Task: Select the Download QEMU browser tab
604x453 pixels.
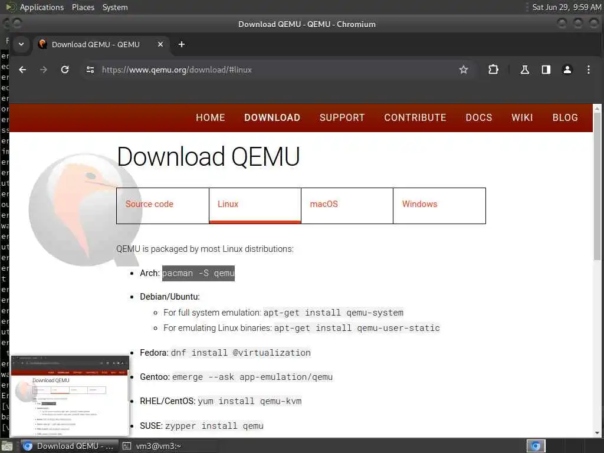Action: coord(101,44)
